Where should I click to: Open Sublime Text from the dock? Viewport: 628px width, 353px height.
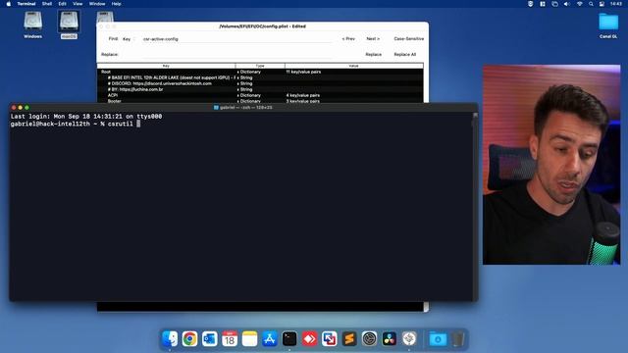pyautogui.click(x=349, y=339)
